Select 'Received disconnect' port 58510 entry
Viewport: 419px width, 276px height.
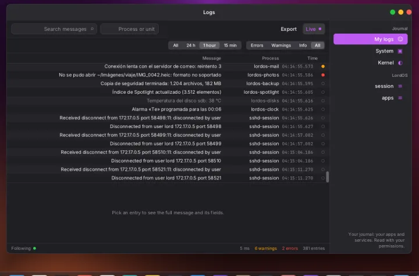tap(168, 152)
